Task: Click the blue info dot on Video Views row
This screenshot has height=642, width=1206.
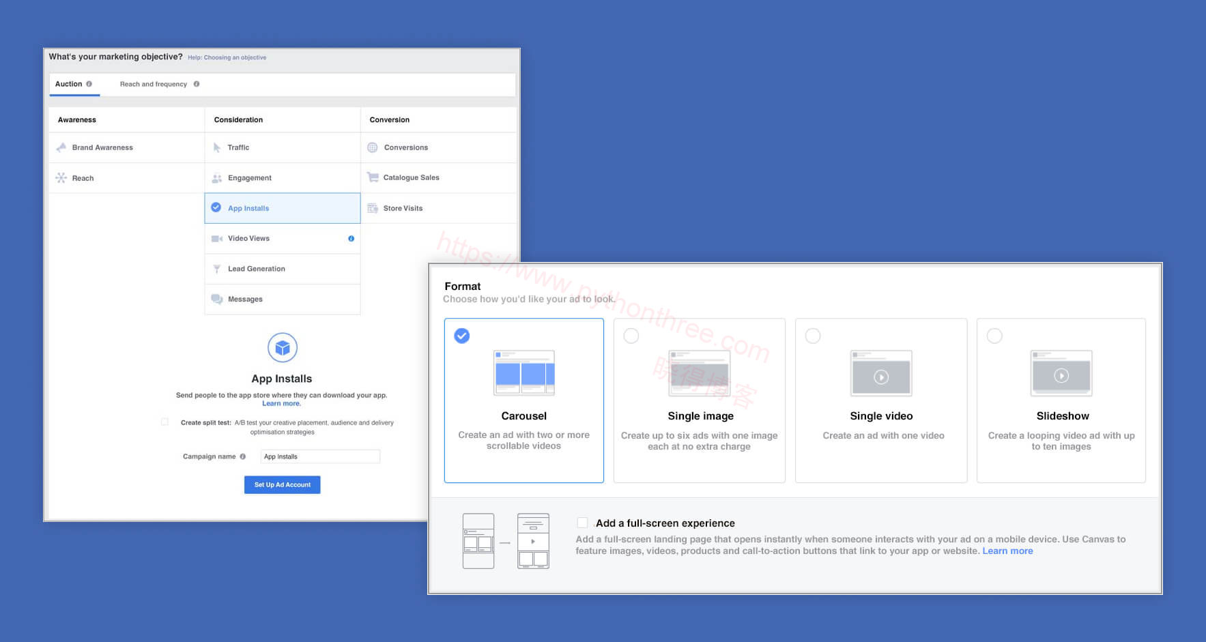Action: (x=351, y=239)
